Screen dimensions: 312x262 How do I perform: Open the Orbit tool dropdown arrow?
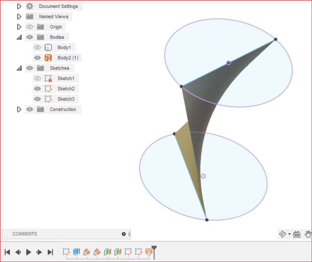pos(290,234)
